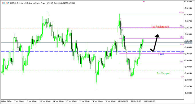Click 0.92340 on the price scale
195x104 pixels.
(x=188, y=2)
